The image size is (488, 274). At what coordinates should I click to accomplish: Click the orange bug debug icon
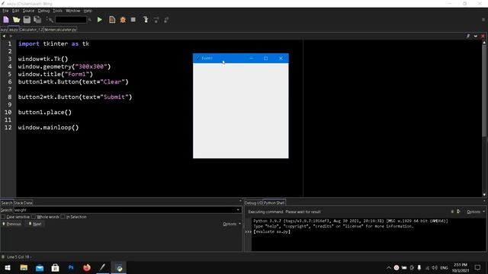pyautogui.click(x=123, y=20)
